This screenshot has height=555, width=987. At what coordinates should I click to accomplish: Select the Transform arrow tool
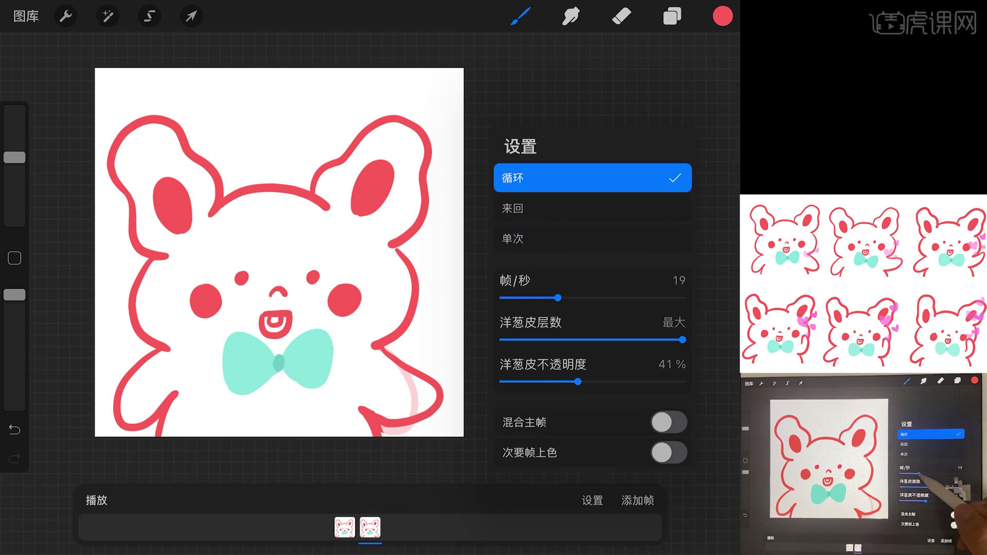click(x=191, y=16)
